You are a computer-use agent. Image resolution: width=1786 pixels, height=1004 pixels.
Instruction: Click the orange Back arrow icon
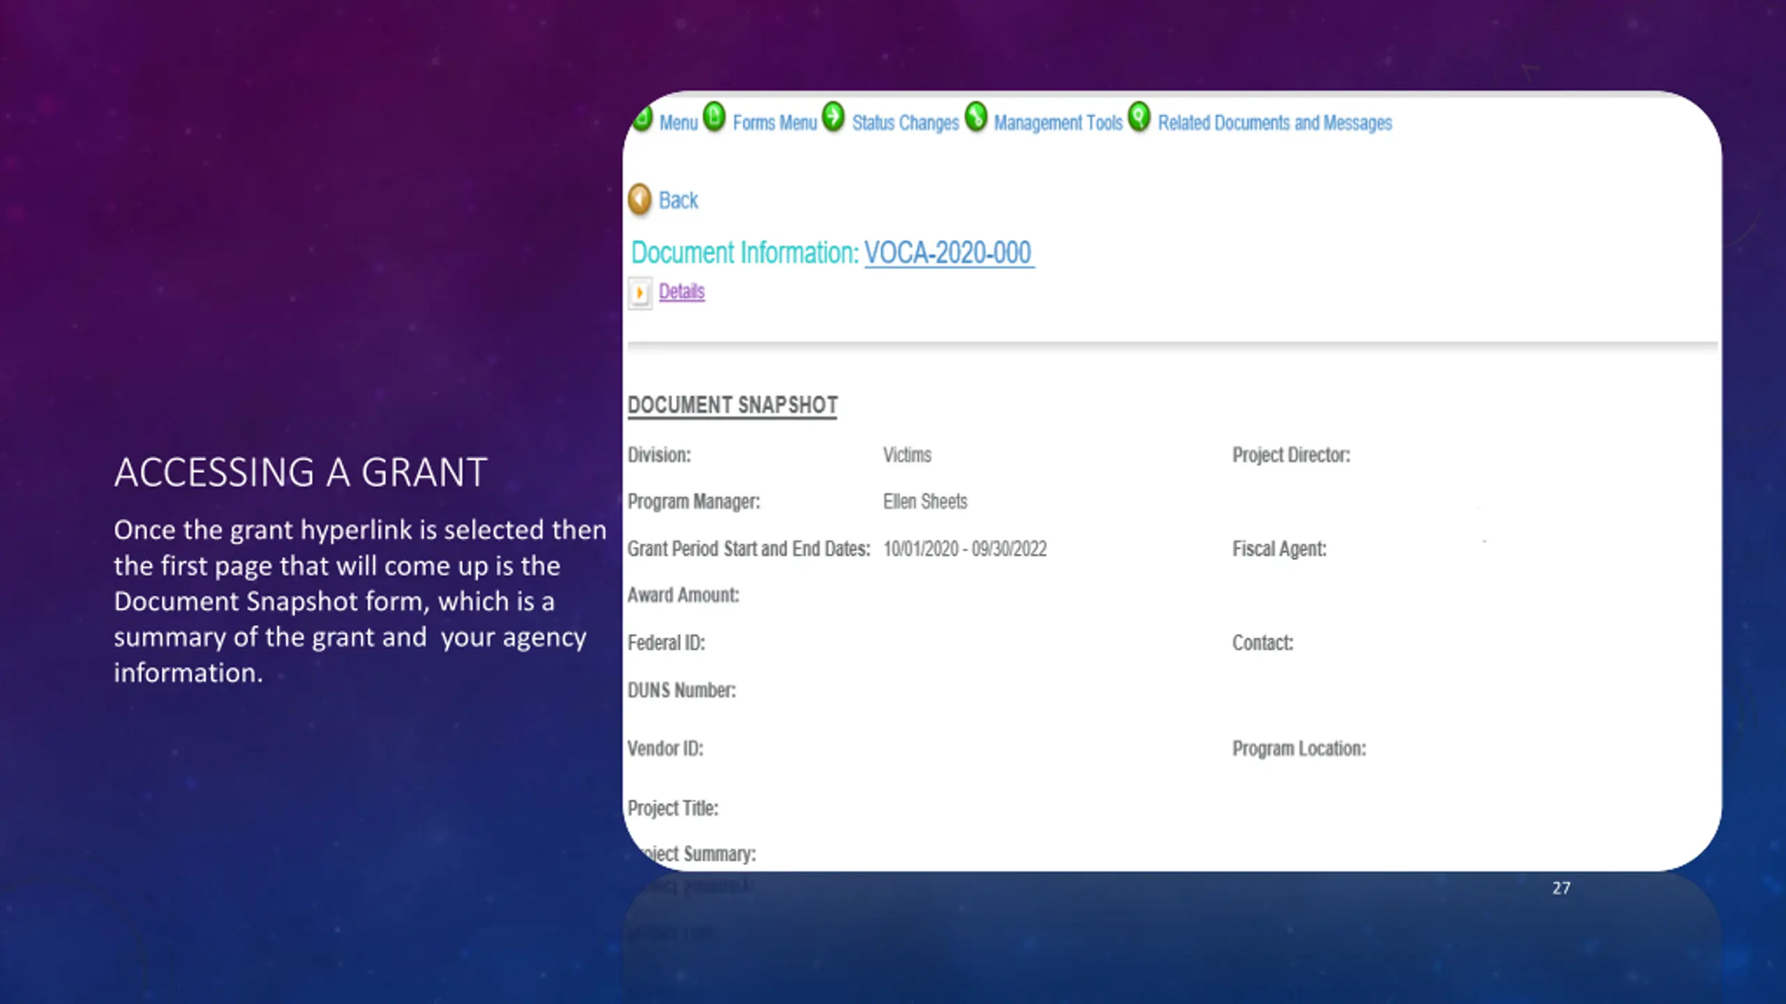(x=640, y=199)
